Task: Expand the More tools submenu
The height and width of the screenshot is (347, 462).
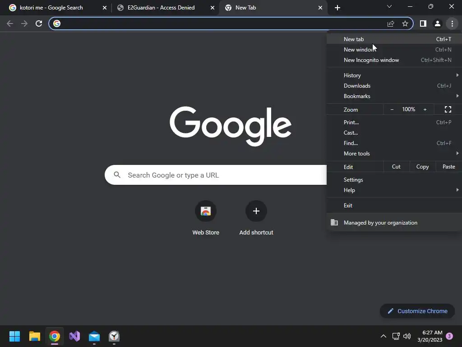Action: pos(394,154)
